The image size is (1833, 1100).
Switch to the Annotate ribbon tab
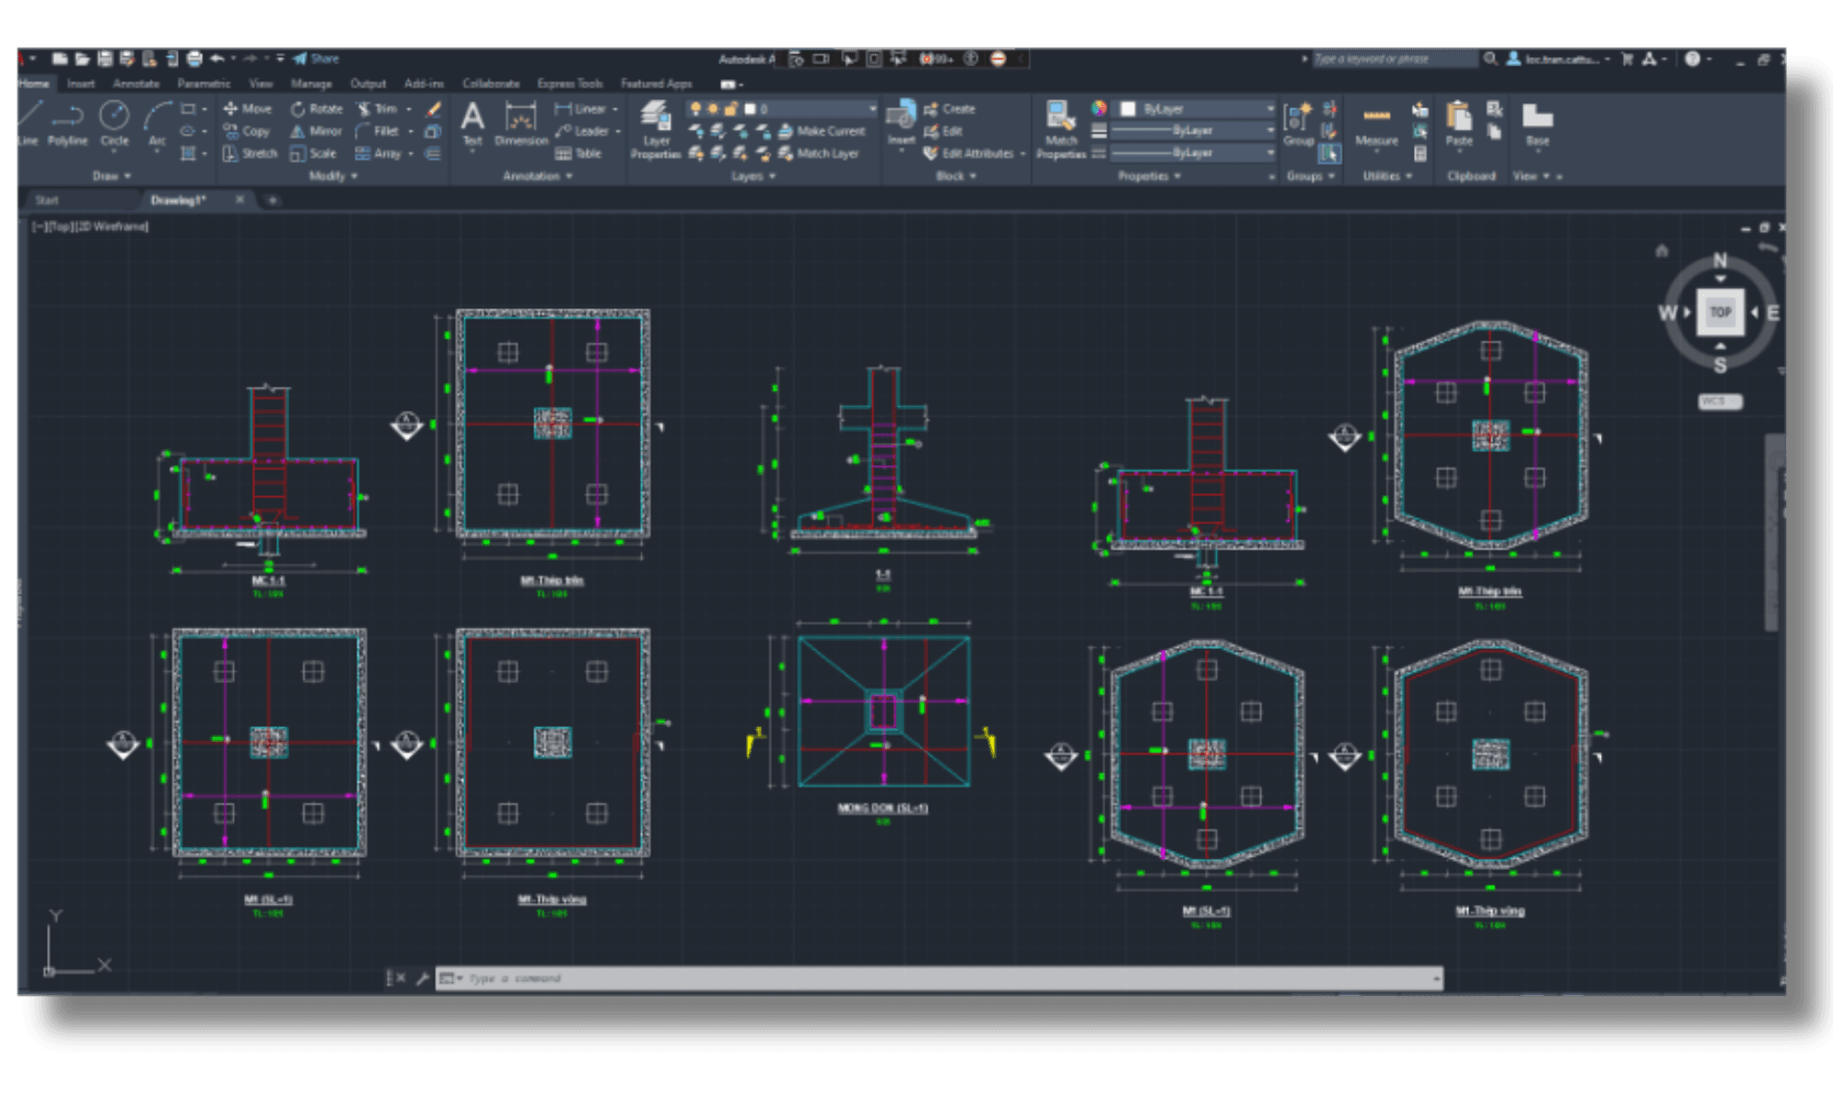point(136,83)
